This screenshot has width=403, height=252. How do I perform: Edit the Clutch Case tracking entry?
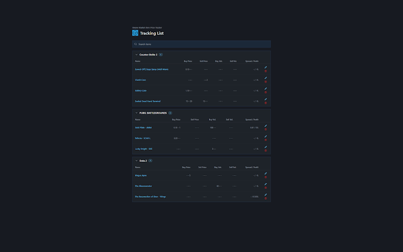(x=265, y=78)
